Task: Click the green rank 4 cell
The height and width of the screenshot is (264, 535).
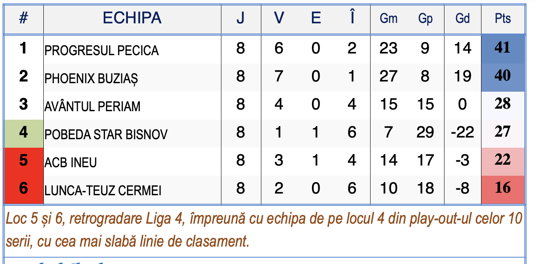Action: tap(24, 133)
